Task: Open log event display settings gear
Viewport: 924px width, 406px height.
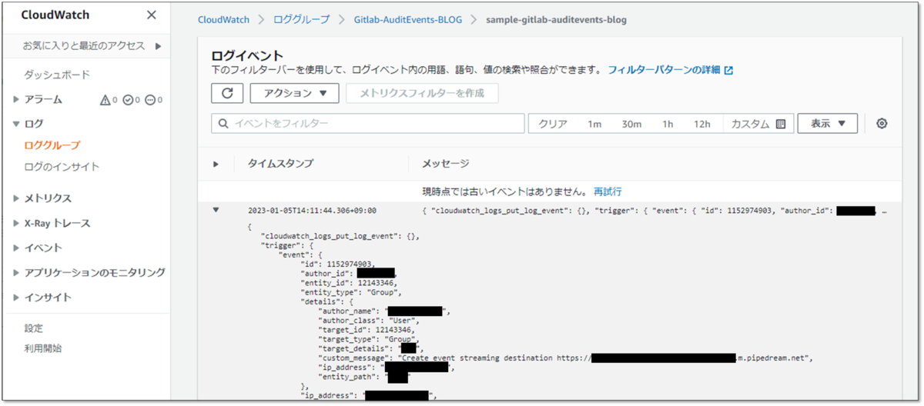Action: pos(882,124)
